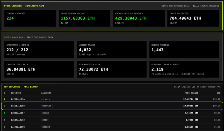This screenshot has height=131, width=224.
Task: Click the 'TOKENS LAUNCHED' card label
Action: [x=16, y=13]
